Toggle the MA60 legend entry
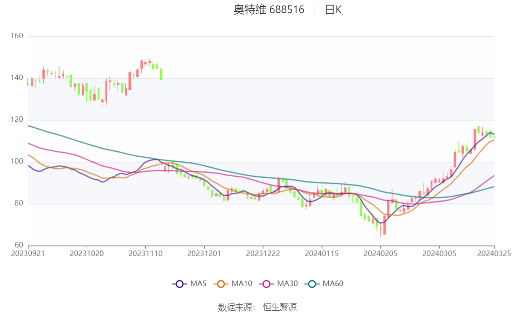The width and height of the screenshot is (515, 313). point(324,283)
